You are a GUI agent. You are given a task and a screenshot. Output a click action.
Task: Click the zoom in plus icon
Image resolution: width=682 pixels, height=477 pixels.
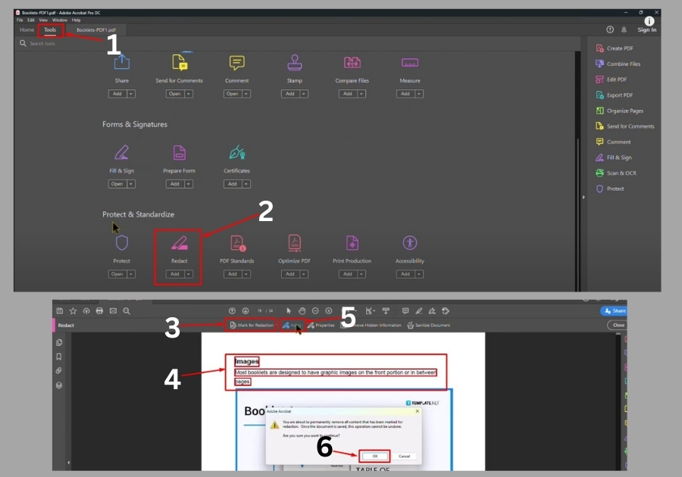pos(329,310)
